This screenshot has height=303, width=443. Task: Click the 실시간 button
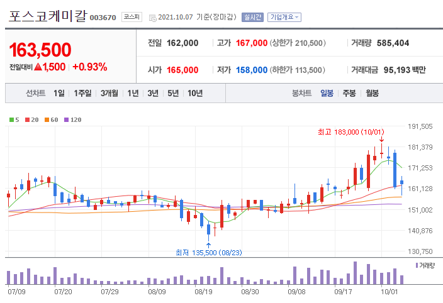[252, 17]
